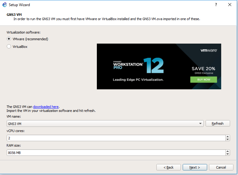This screenshot has width=238, height=175.
Task: Click the VMware Workstation 12 Pro banner
Action: pos(159,66)
